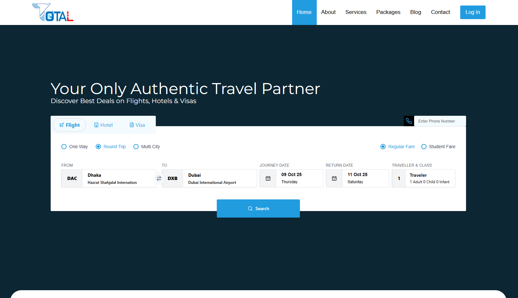
Task: Open the Packages menu item
Action: click(x=388, y=12)
